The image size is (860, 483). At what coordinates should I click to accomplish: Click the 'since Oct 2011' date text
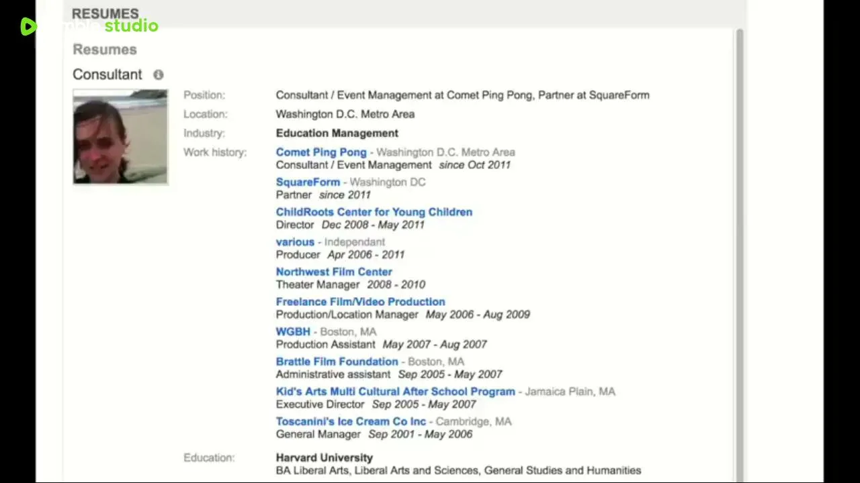pyautogui.click(x=475, y=165)
